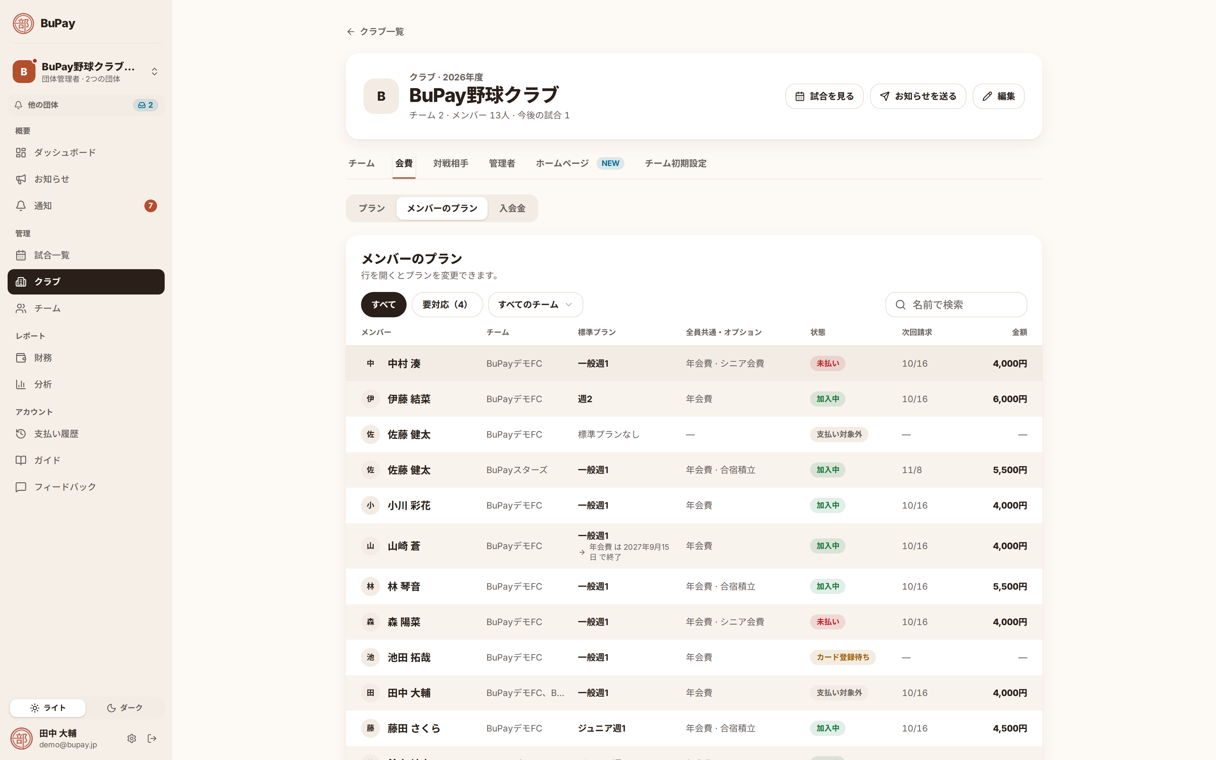
Task: Select the 入会金 sub-tab
Action: pyautogui.click(x=512, y=208)
